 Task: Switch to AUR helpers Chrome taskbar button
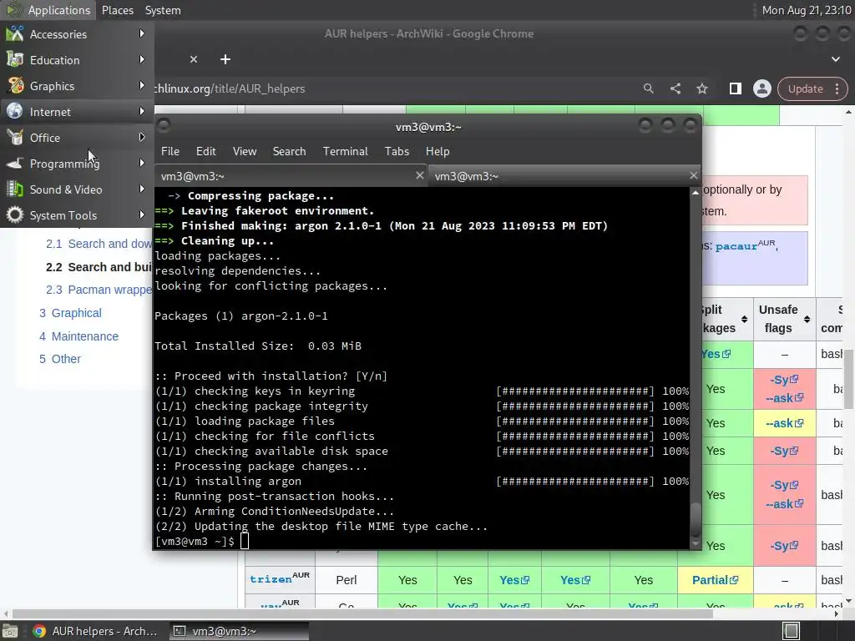[95, 631]
